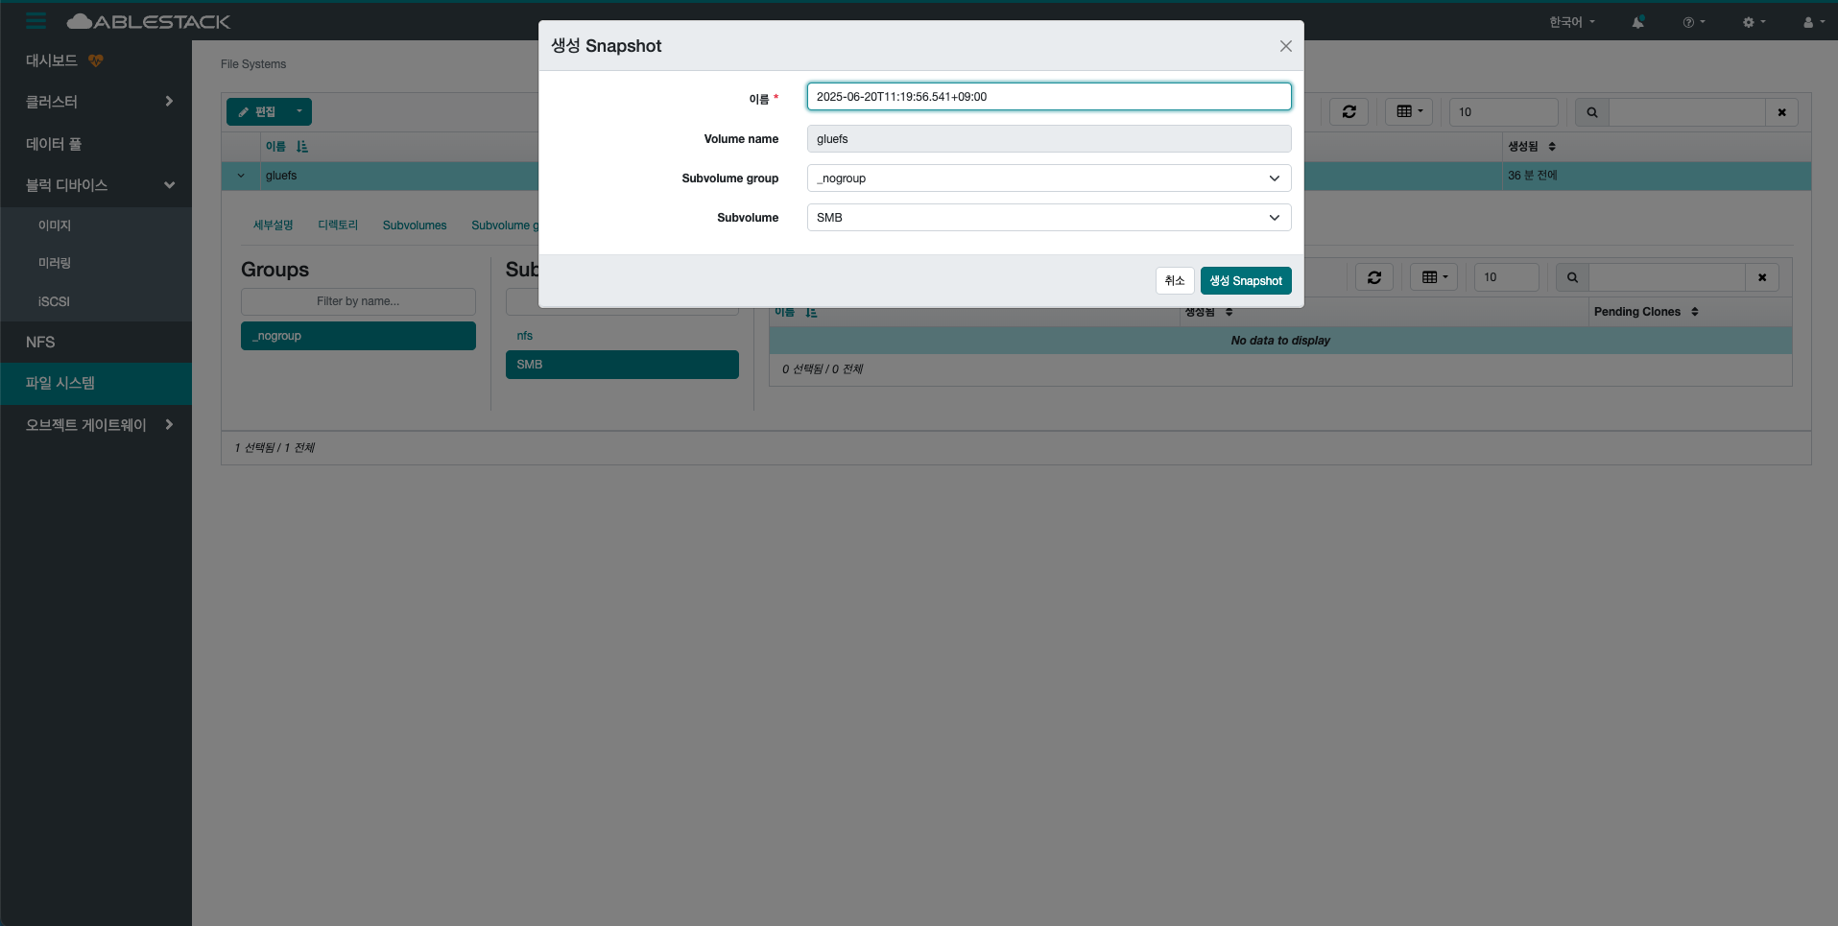The width and height of the screenshot is (1838, 926).
Task: Toggle the hamburger sidebar menu icon
Action: pos(36,21)
